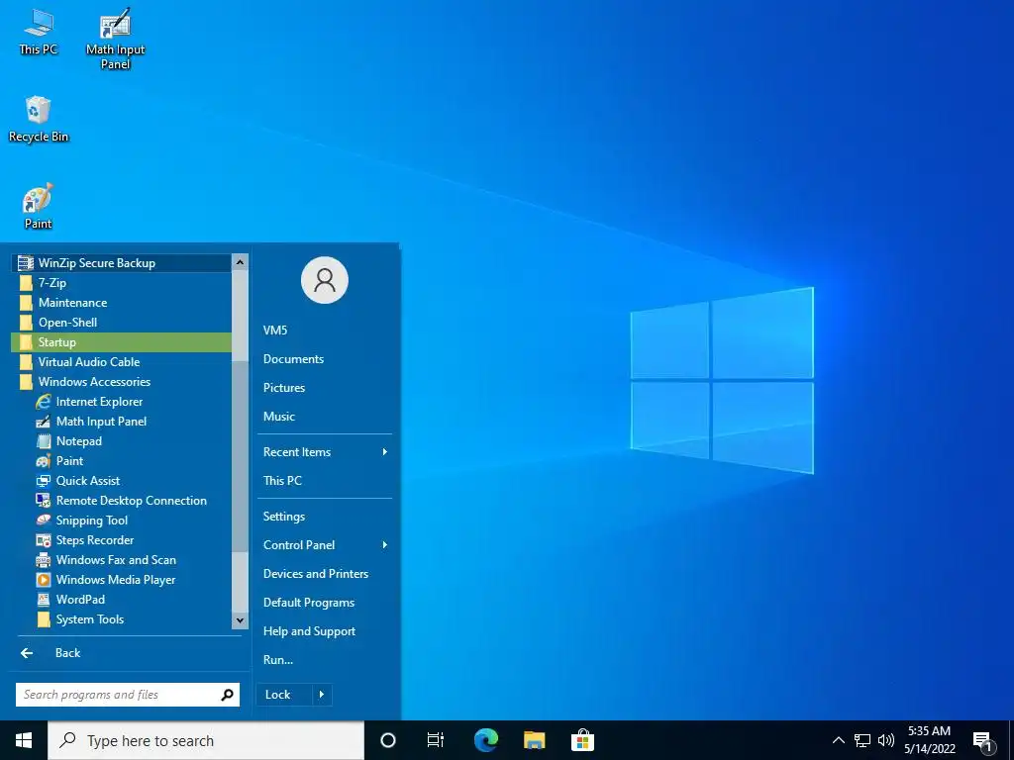Open Cortana circle on the taskbar
The image size is (1014, 760).
pyautogui.click(x=388, y=740)
